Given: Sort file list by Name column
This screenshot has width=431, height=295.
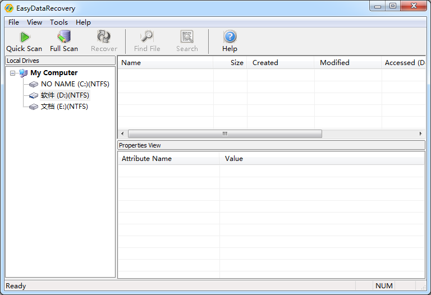Looking at the screenshot, I should 165,63.
